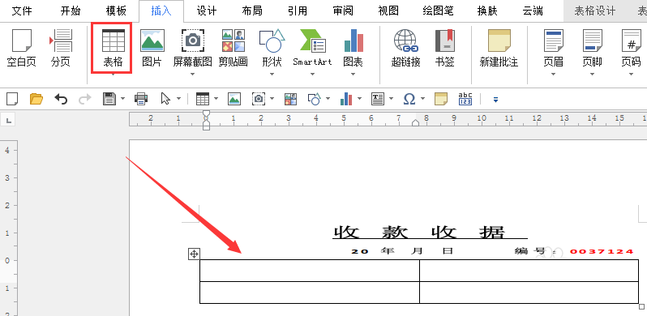Switch to the 模板 tab
This screenshot has height=316, width=647.
(116, 11)
